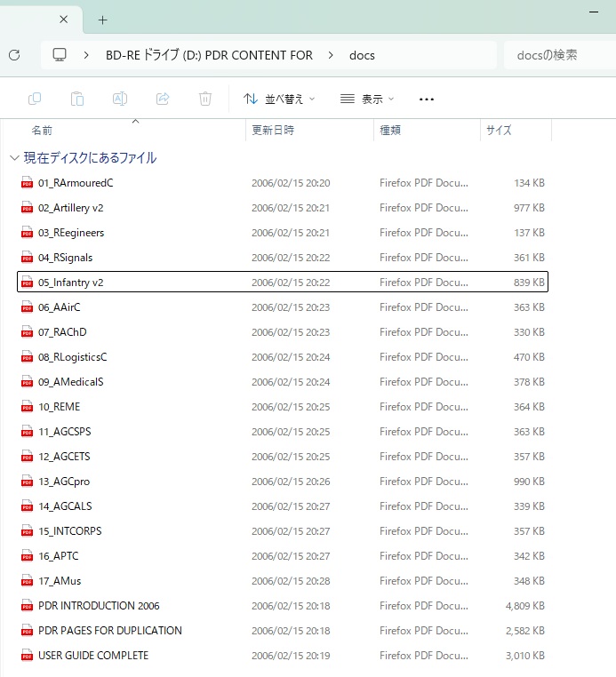This screenshot has height=677, width=616.
Task: Click BD-RE ドライブ (D:) breadcrumb link
Action: coord(209,55)
